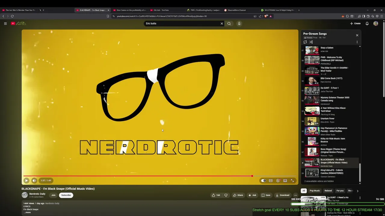Open the YouTube guide hamburger menu
The image size is (385, 216).
(x=5, y=23)
